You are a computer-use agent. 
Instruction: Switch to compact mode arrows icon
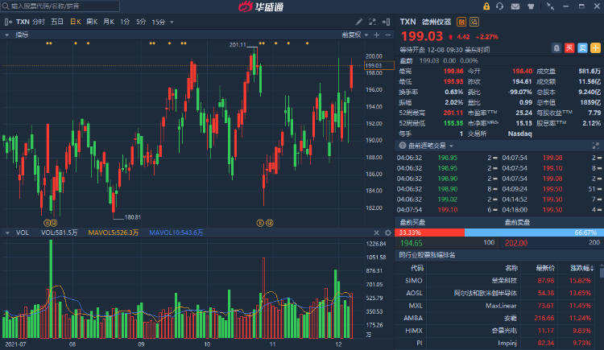[x=550, y=6]
